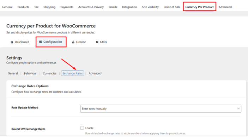Screen dimensions: 248x137
Task: Click the FAQs question mark icon
Action: (x=97, y=42)
